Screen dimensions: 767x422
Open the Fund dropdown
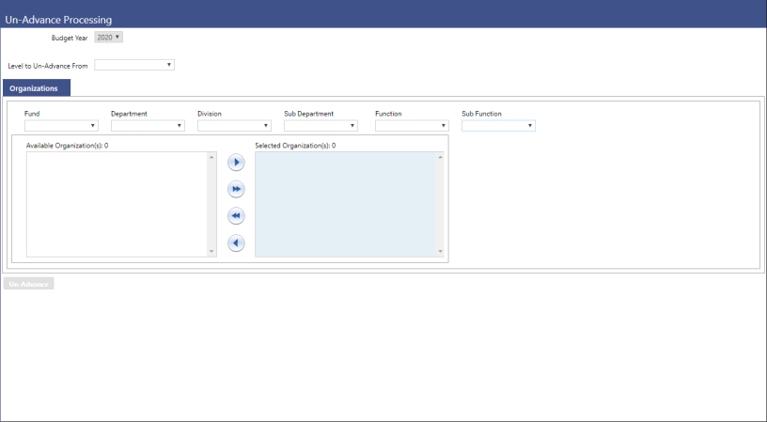(x=61, y=125)
